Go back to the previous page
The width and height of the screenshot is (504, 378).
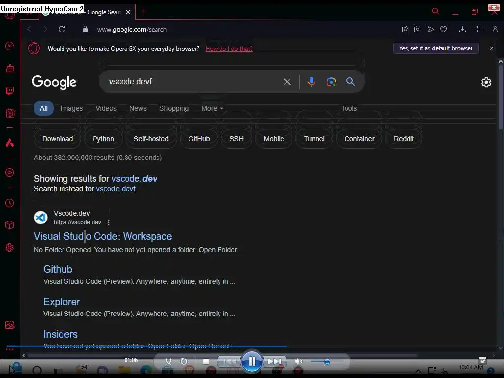coord(29,29)
